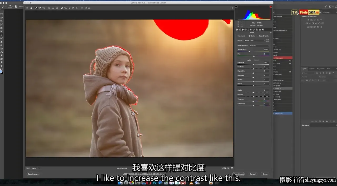Open the HSL Adjustments panel icon

[x=245, y=29]
